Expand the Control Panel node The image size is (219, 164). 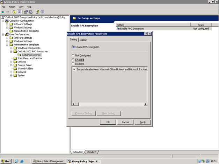coord(11,65)
